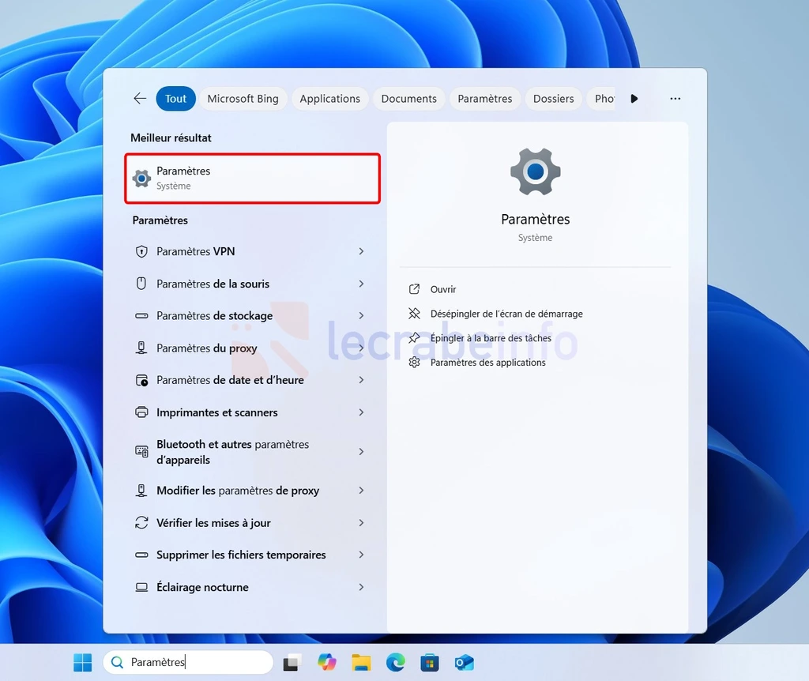809x681 pixels.
Task: Open Vérifier les mises à jour result
Action: pyautogui.click(x=252, y=523)
